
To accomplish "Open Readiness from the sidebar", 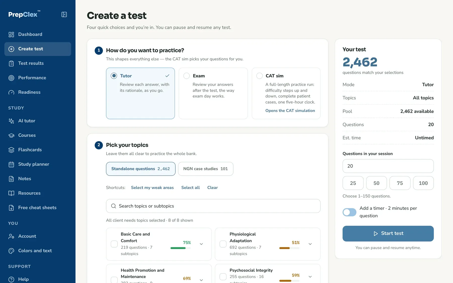I will pos(38,92).
